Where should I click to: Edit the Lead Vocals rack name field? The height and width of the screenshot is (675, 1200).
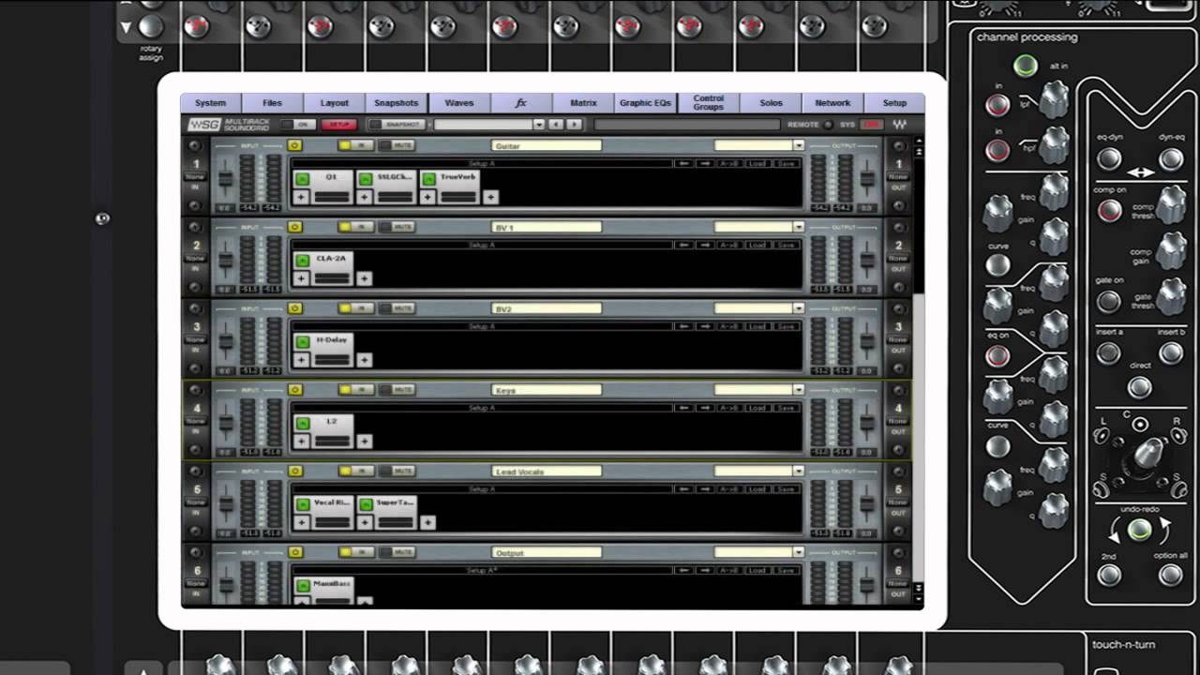click(x=547, y=472)
